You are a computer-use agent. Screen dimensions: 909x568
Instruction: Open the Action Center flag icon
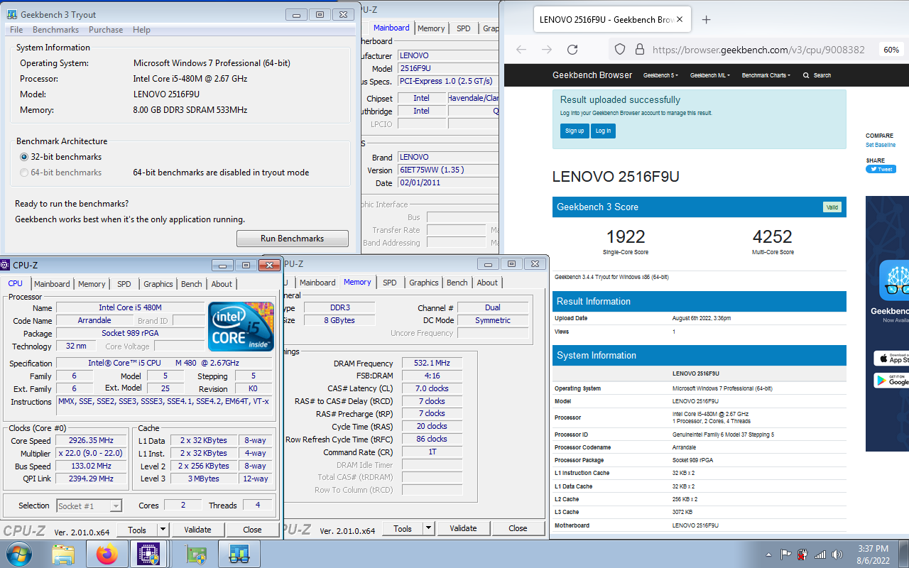click(786, 555)
